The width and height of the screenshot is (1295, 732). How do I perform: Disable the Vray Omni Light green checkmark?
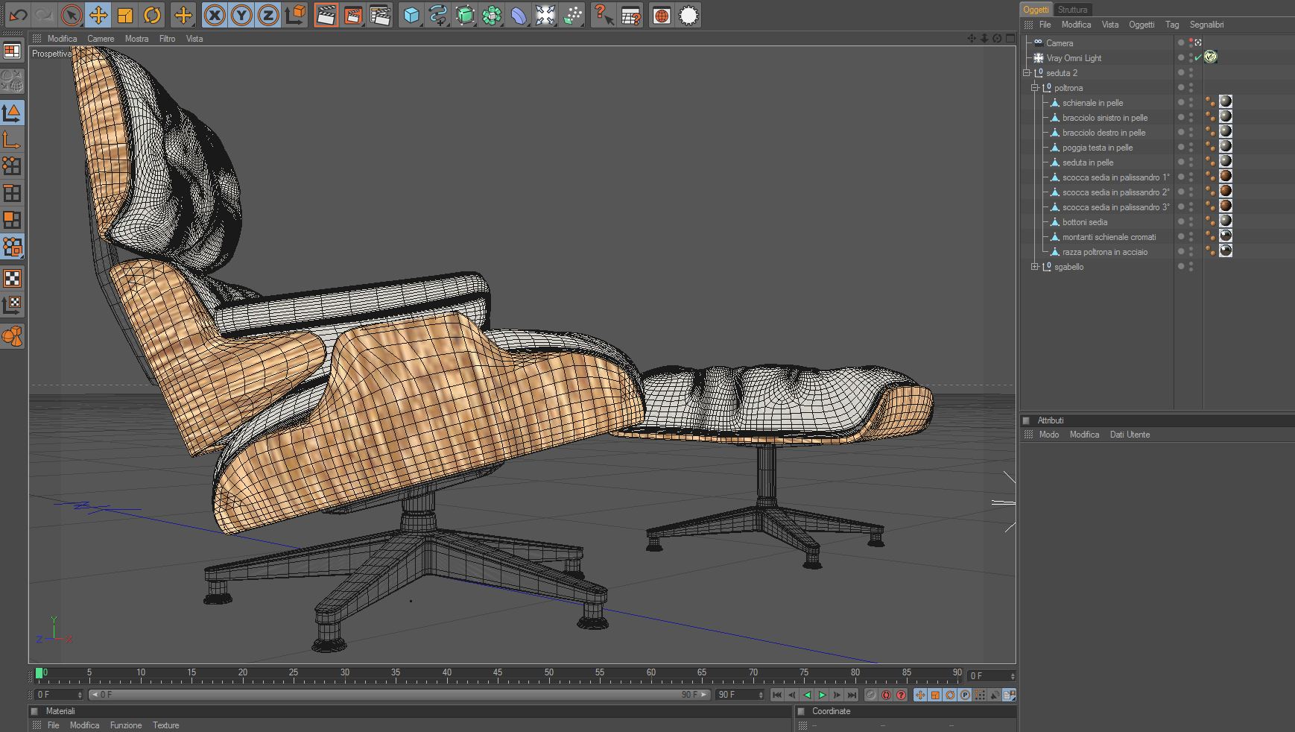tap(1198, 57)
